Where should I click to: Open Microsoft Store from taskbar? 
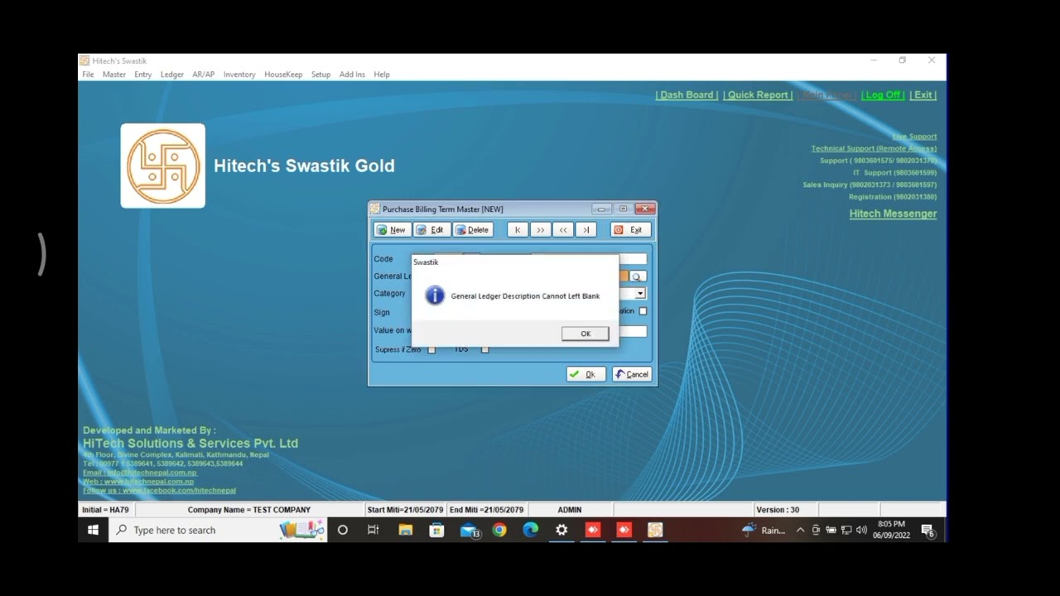coord(436,530)
